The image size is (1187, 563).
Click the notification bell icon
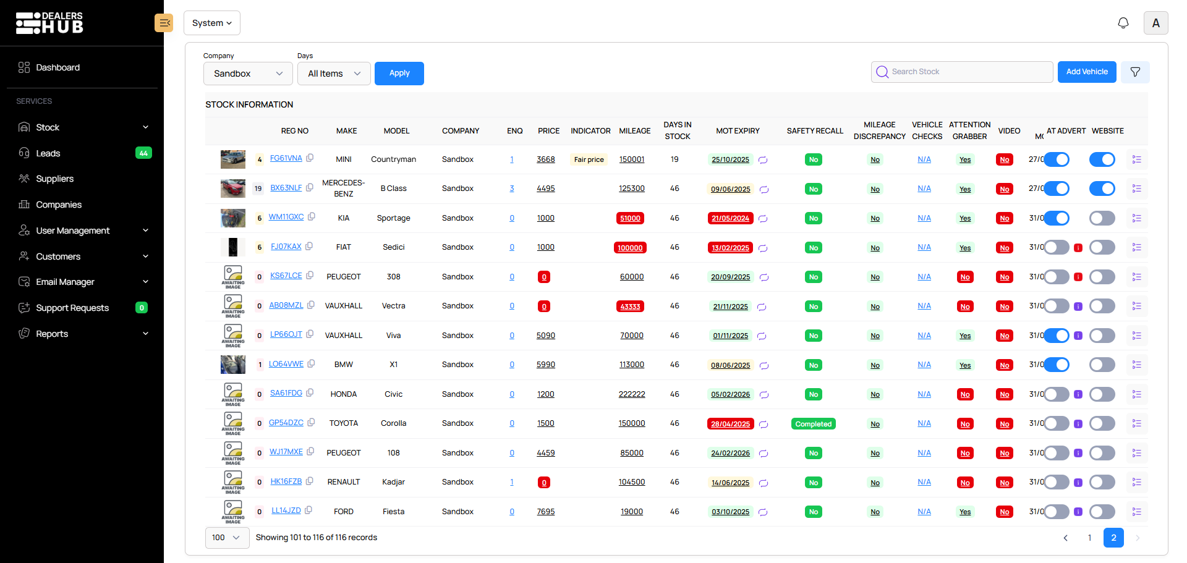click(x=1123, y=22)
